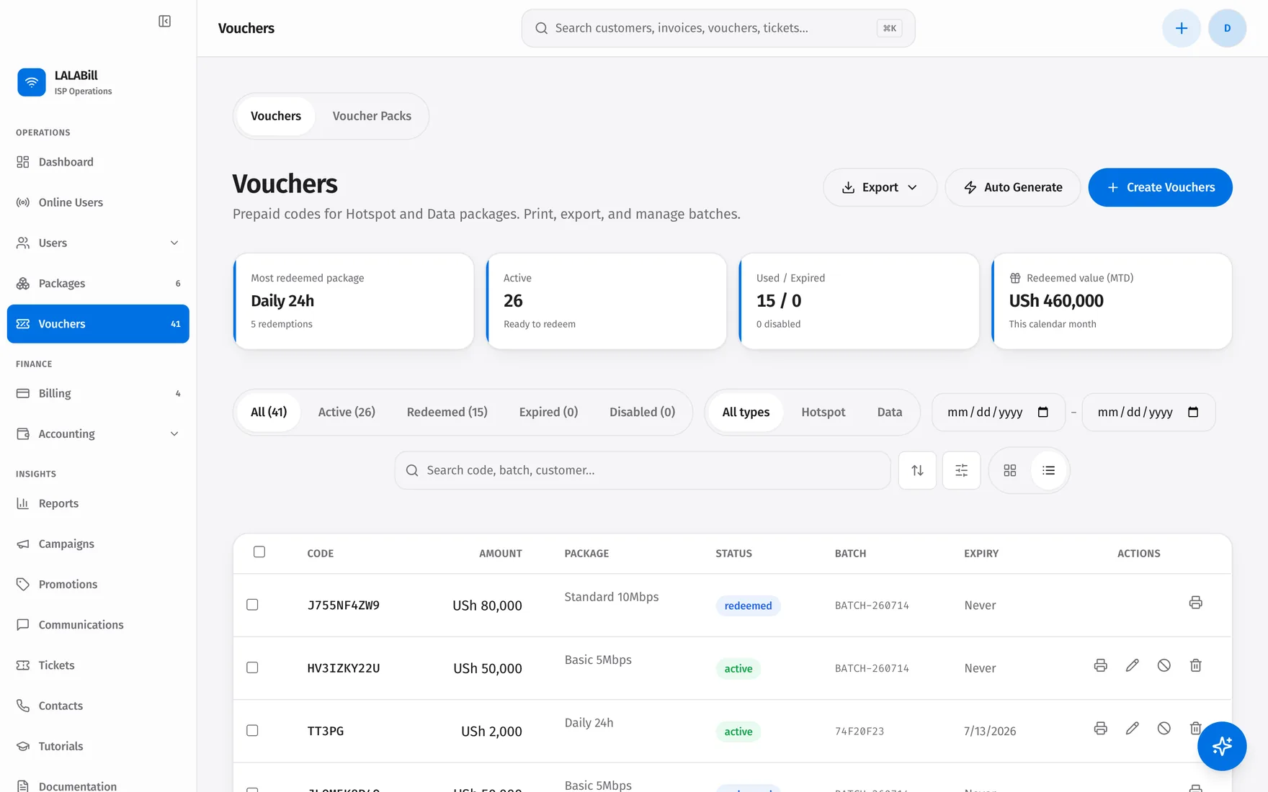1268x792 pixels.
Task: Filter by Hotspot type
Action: tap(823, 412)
